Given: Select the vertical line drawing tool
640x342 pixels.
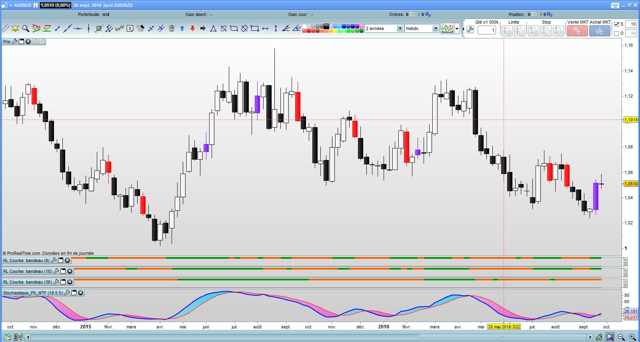Looking at the screenshot, I should (88, 28).
